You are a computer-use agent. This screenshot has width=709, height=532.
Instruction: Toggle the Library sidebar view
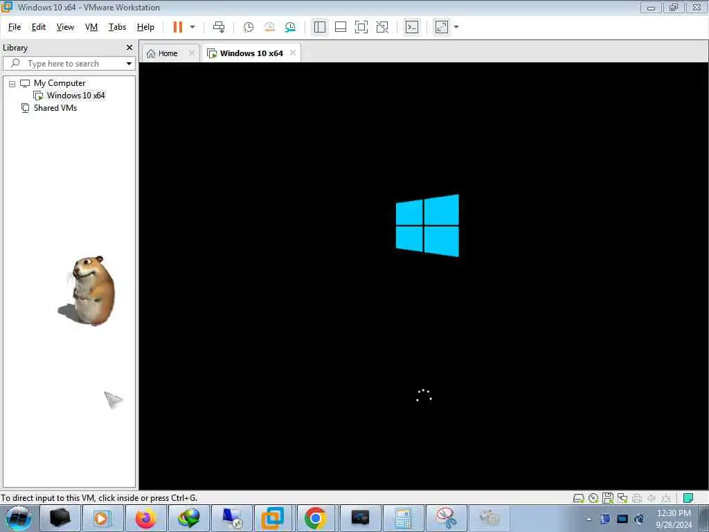click(x=320, y=27)
